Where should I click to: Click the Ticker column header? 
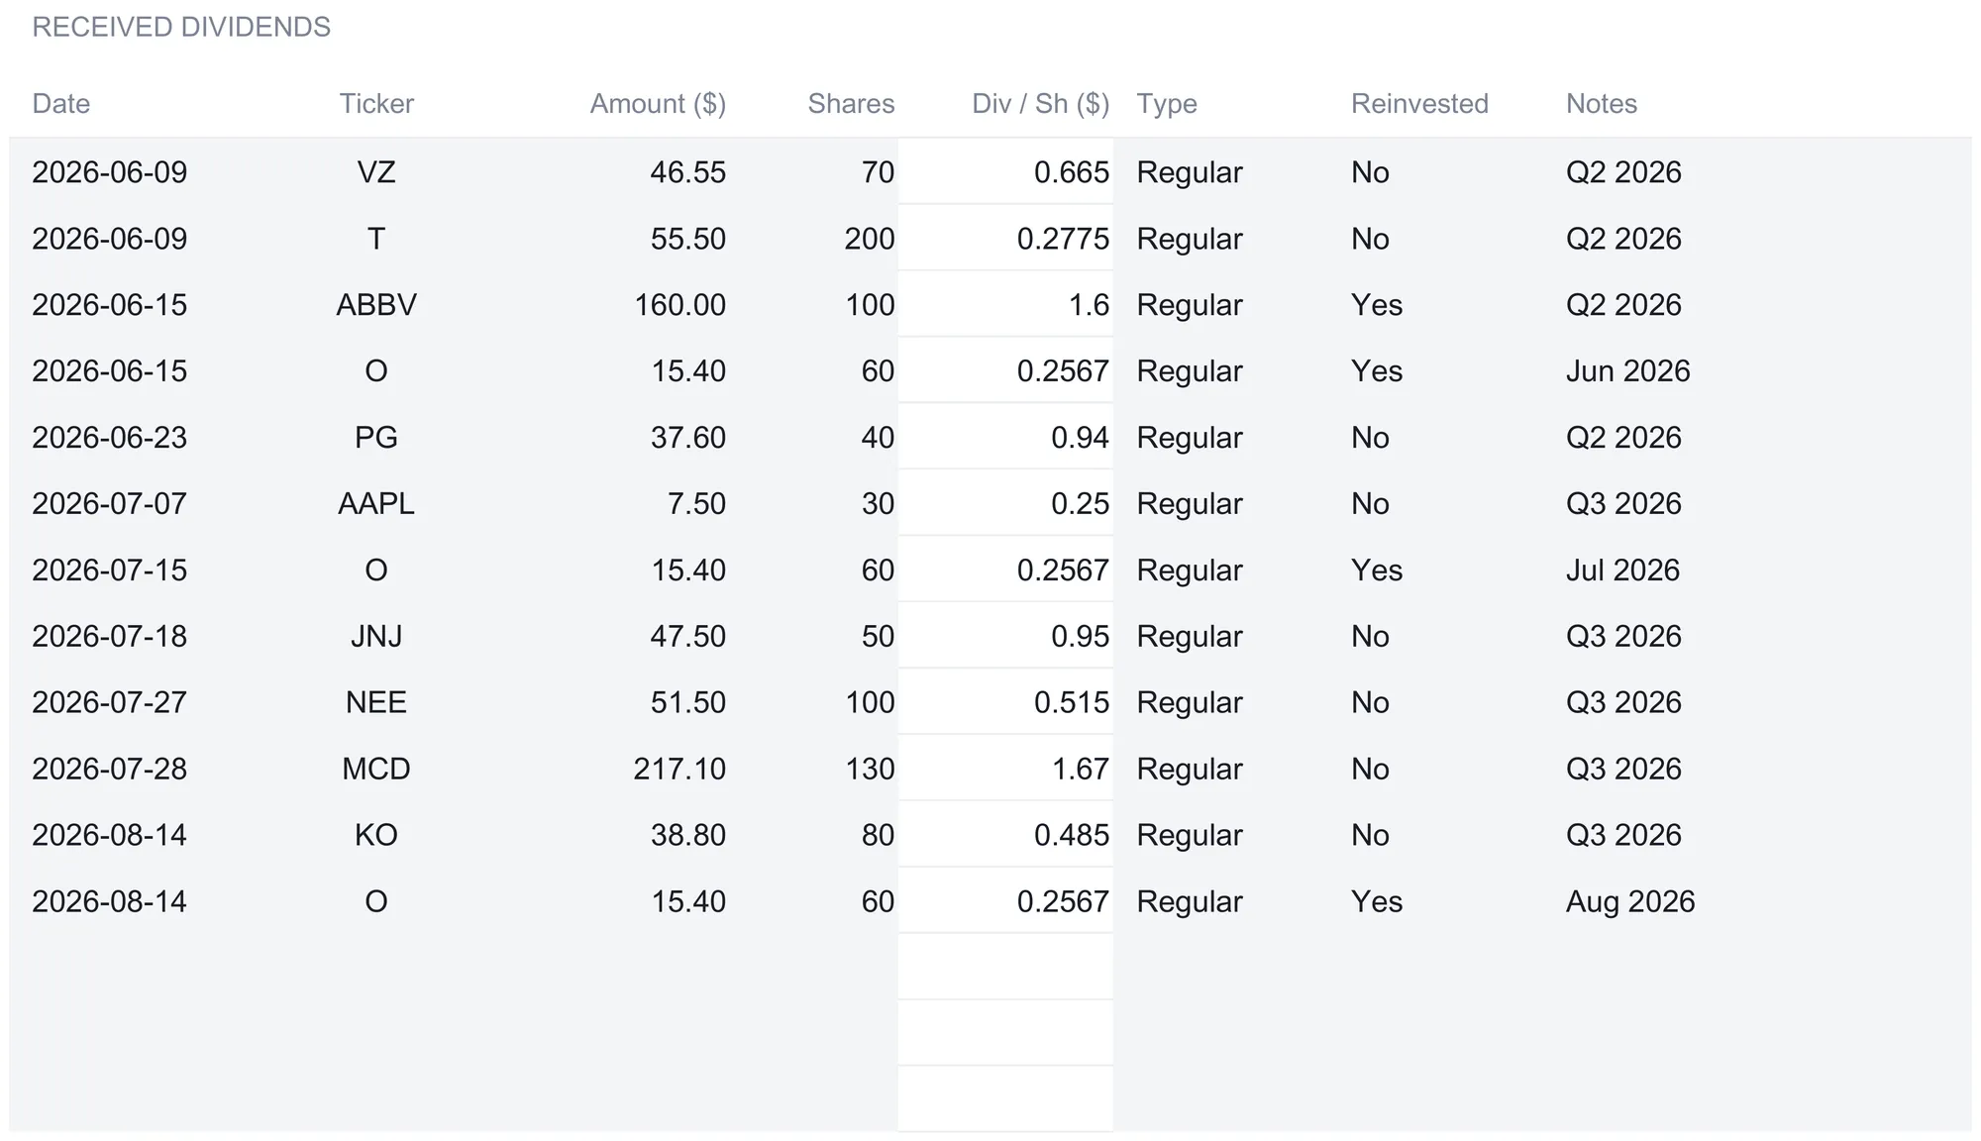click(376, 104)
